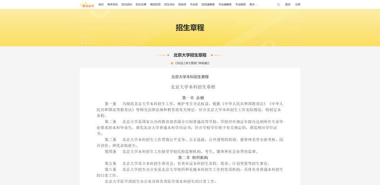Click the 第四条 article label
The height and width of the screenshot is (185, 380).
tap(110, 151)
